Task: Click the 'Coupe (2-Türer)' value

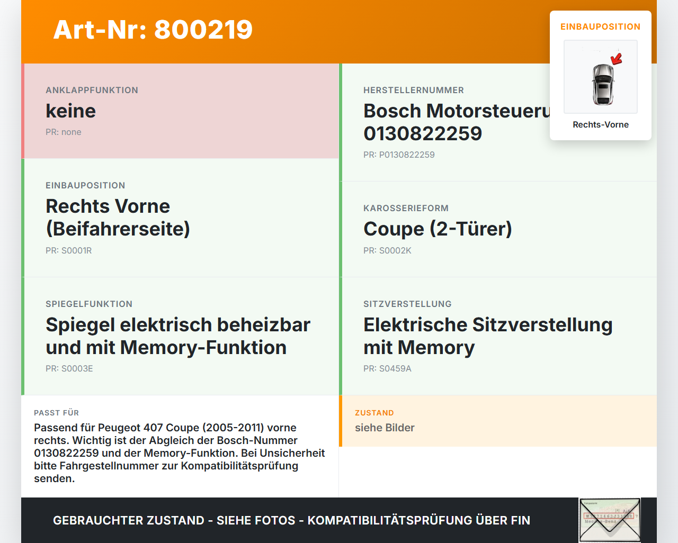Action: click(438, 229)
